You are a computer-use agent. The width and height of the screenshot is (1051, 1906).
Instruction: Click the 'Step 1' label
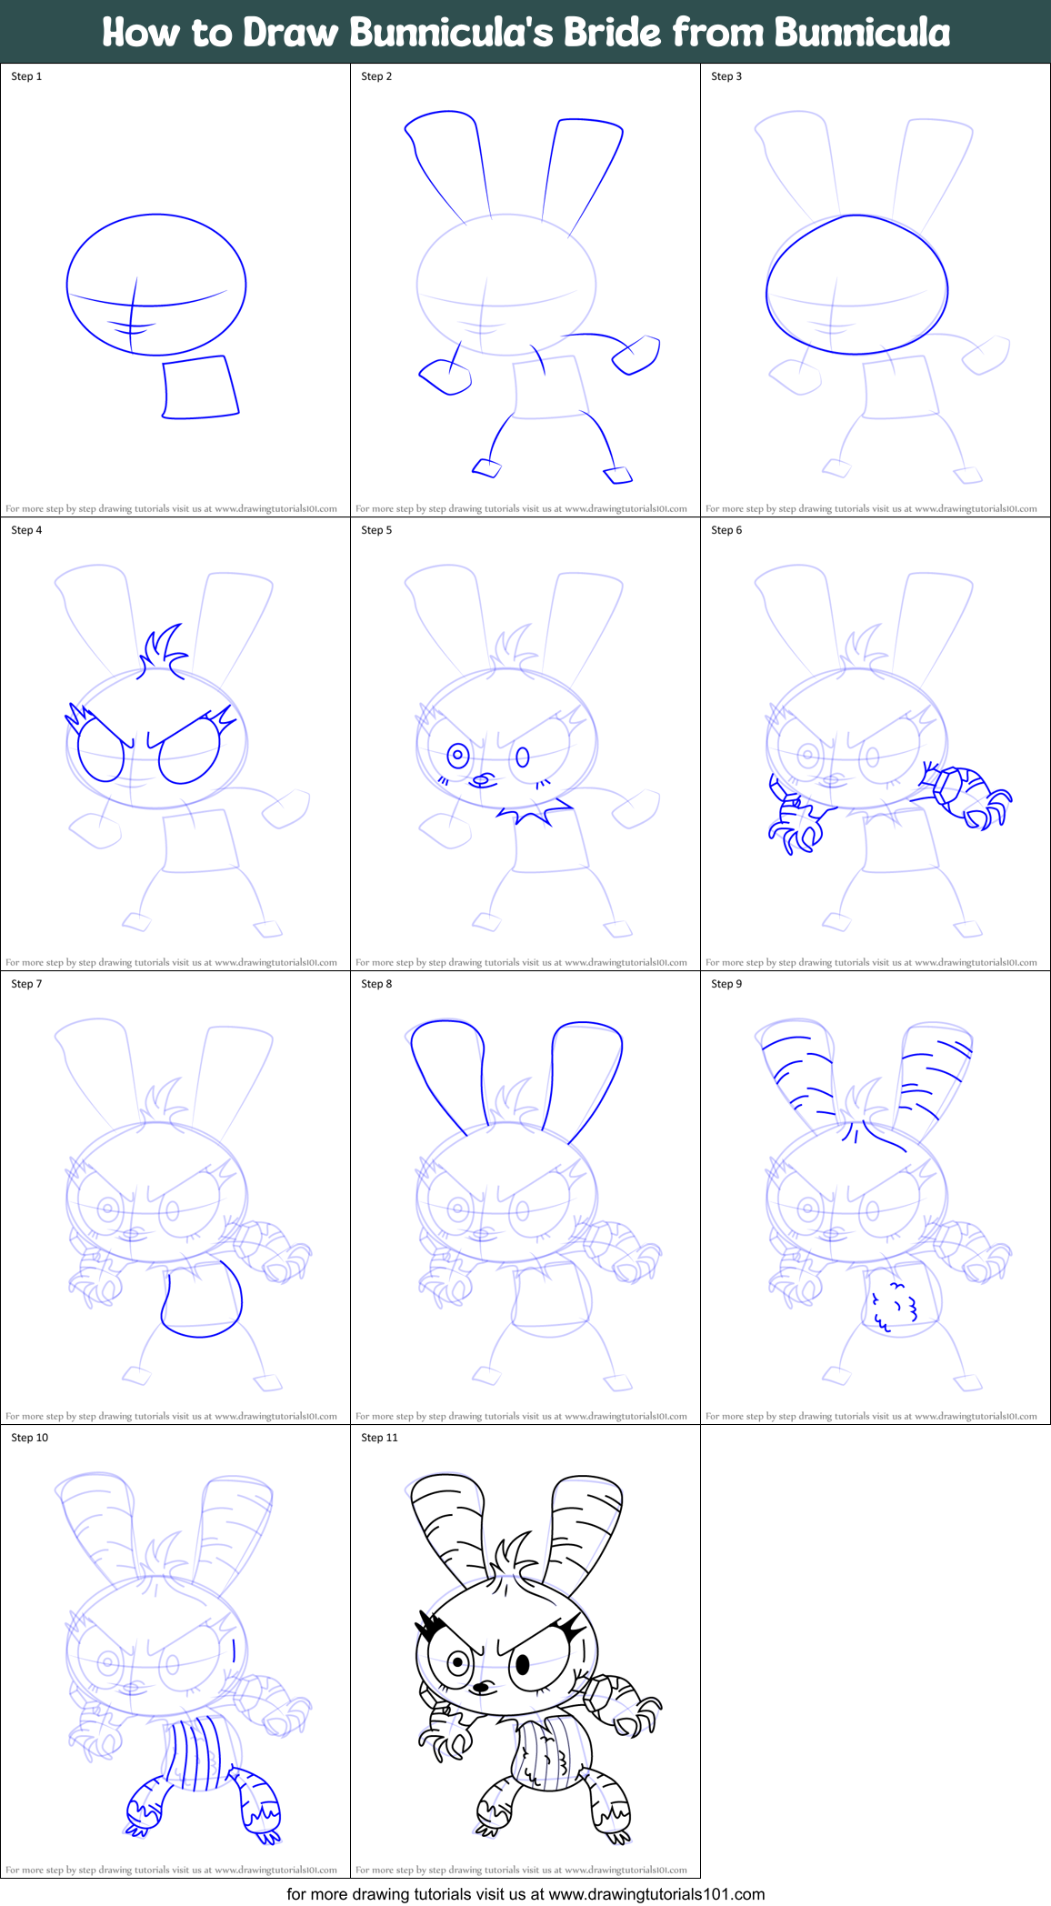coord(26,76)
